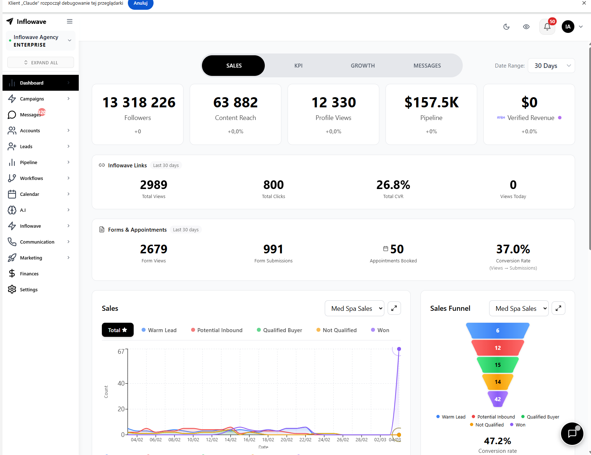Open the Finances section

(29, 274)
